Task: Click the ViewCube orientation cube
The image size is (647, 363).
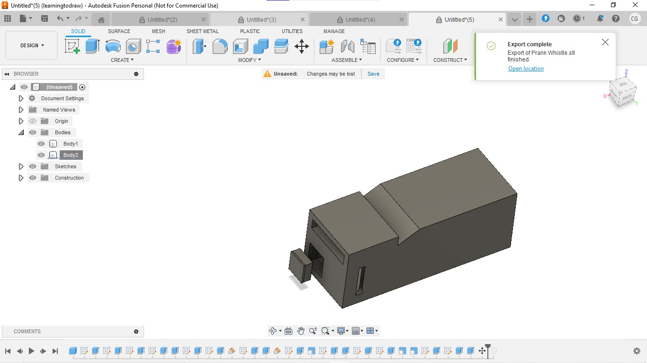Action: pyautogui.click(x=622, y=92)
